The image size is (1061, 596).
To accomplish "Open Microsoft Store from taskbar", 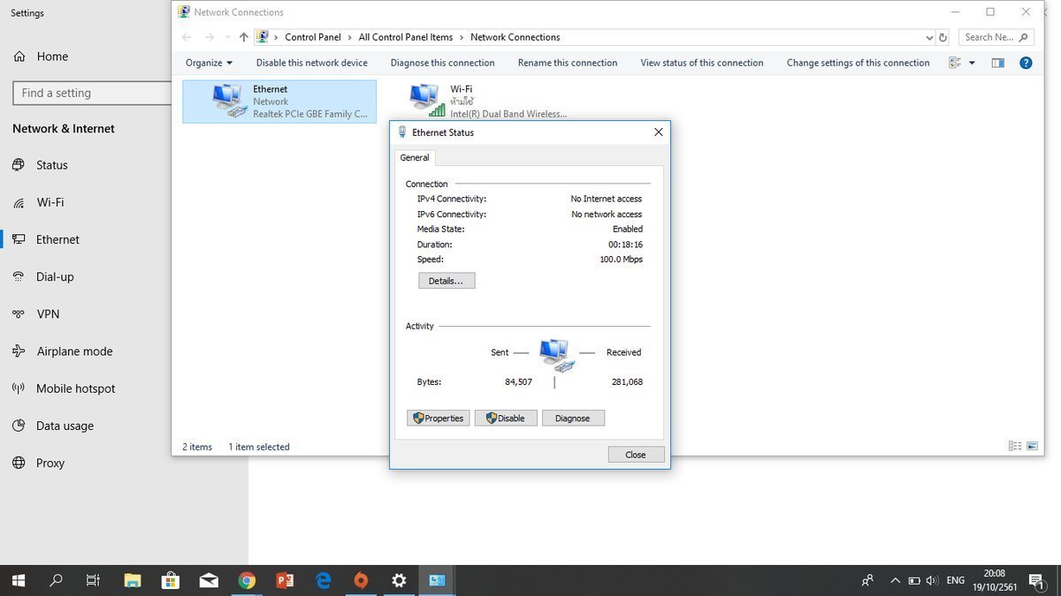I will point(171,580).
